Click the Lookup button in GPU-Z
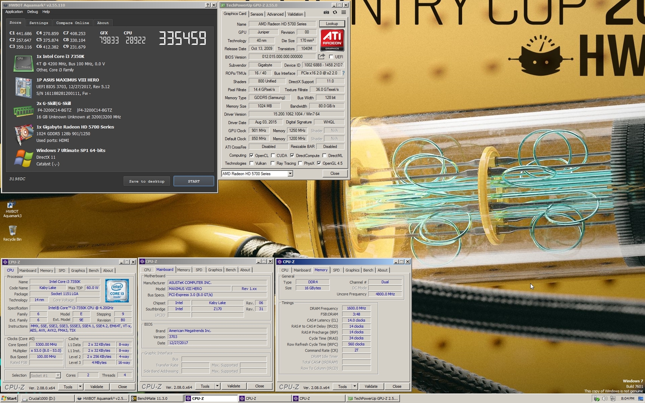This screenshot has height=403, width=645. tap(332, 24)
